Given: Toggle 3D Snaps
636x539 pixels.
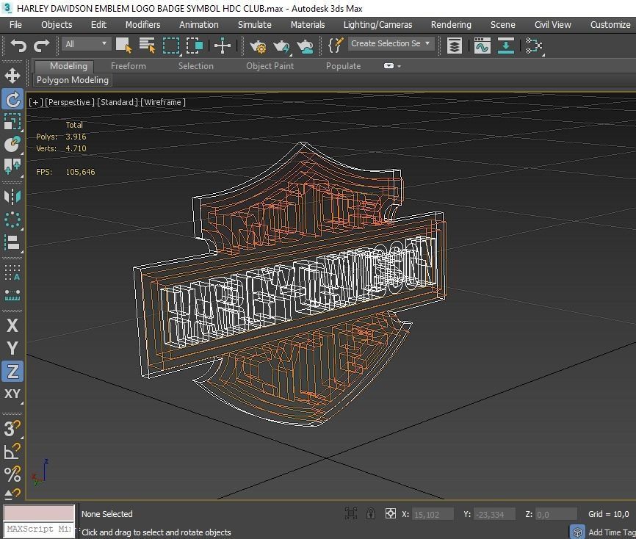Looking at the screenshot, I should [12, 429].
